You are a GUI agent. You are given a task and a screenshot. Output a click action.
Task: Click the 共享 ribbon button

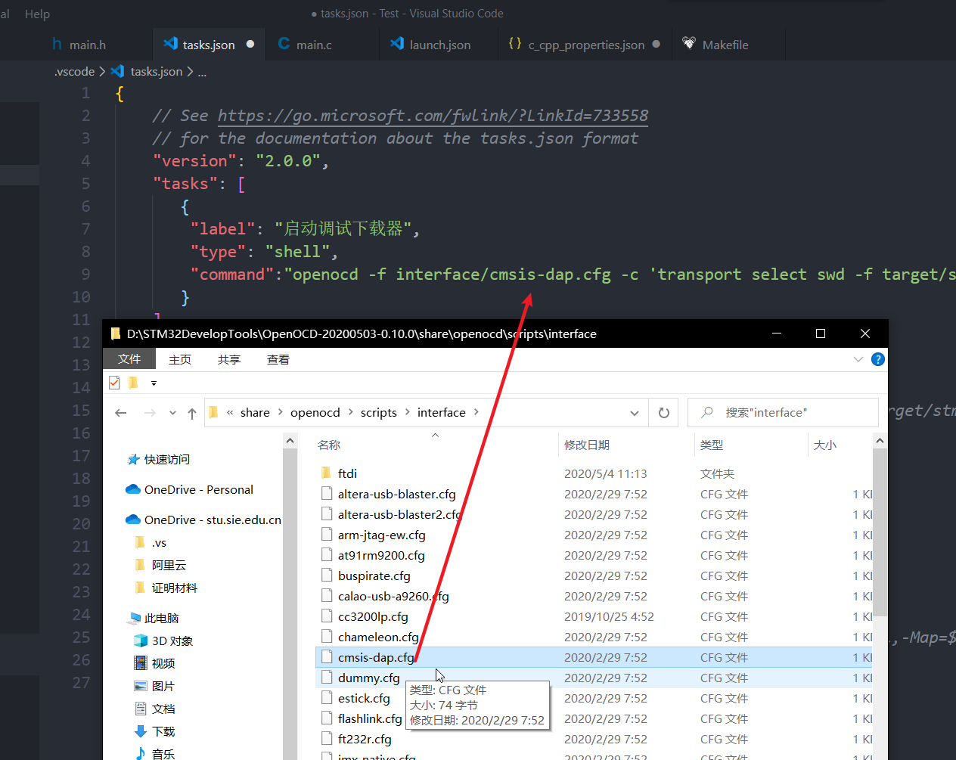(228, 359)
